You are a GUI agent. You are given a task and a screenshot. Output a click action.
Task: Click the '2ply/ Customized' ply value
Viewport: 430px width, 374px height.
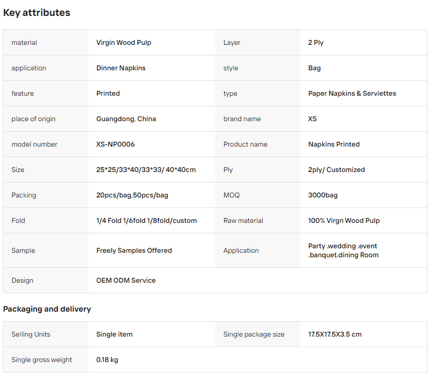(x=337, y=170)
